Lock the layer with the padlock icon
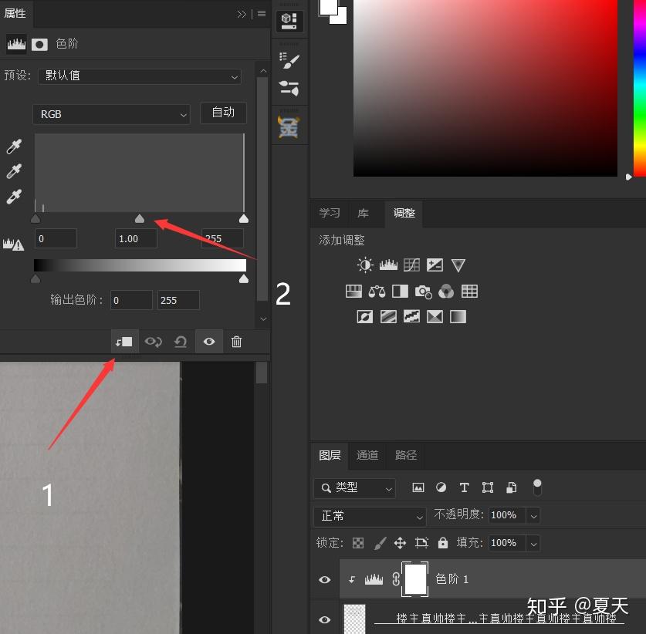 click(443, 543)
